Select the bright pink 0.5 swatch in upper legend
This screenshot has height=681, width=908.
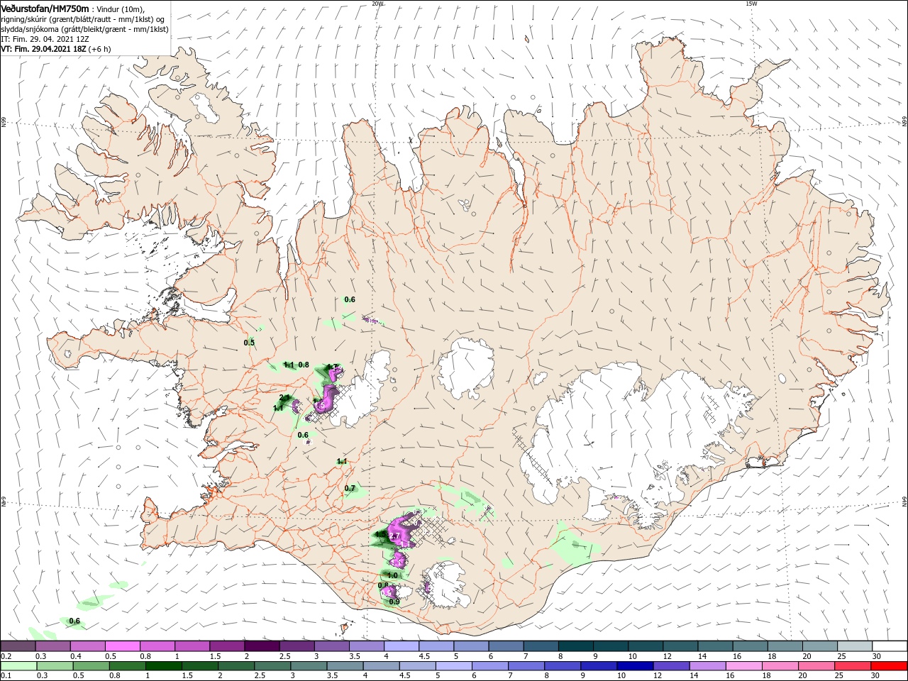122,646
